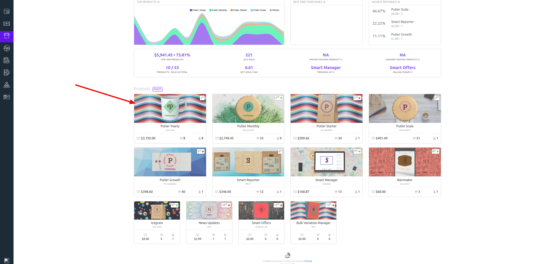Open the Putler Starter product image
Image resolution: width=558 pixels, height=264 pixels.
[326, 108]
